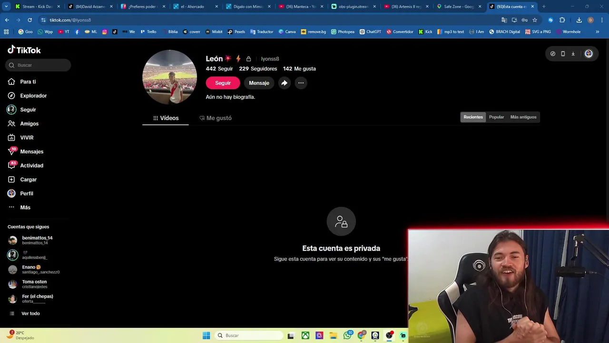Switch to the el - Ahorcado tab

(196, 7)
